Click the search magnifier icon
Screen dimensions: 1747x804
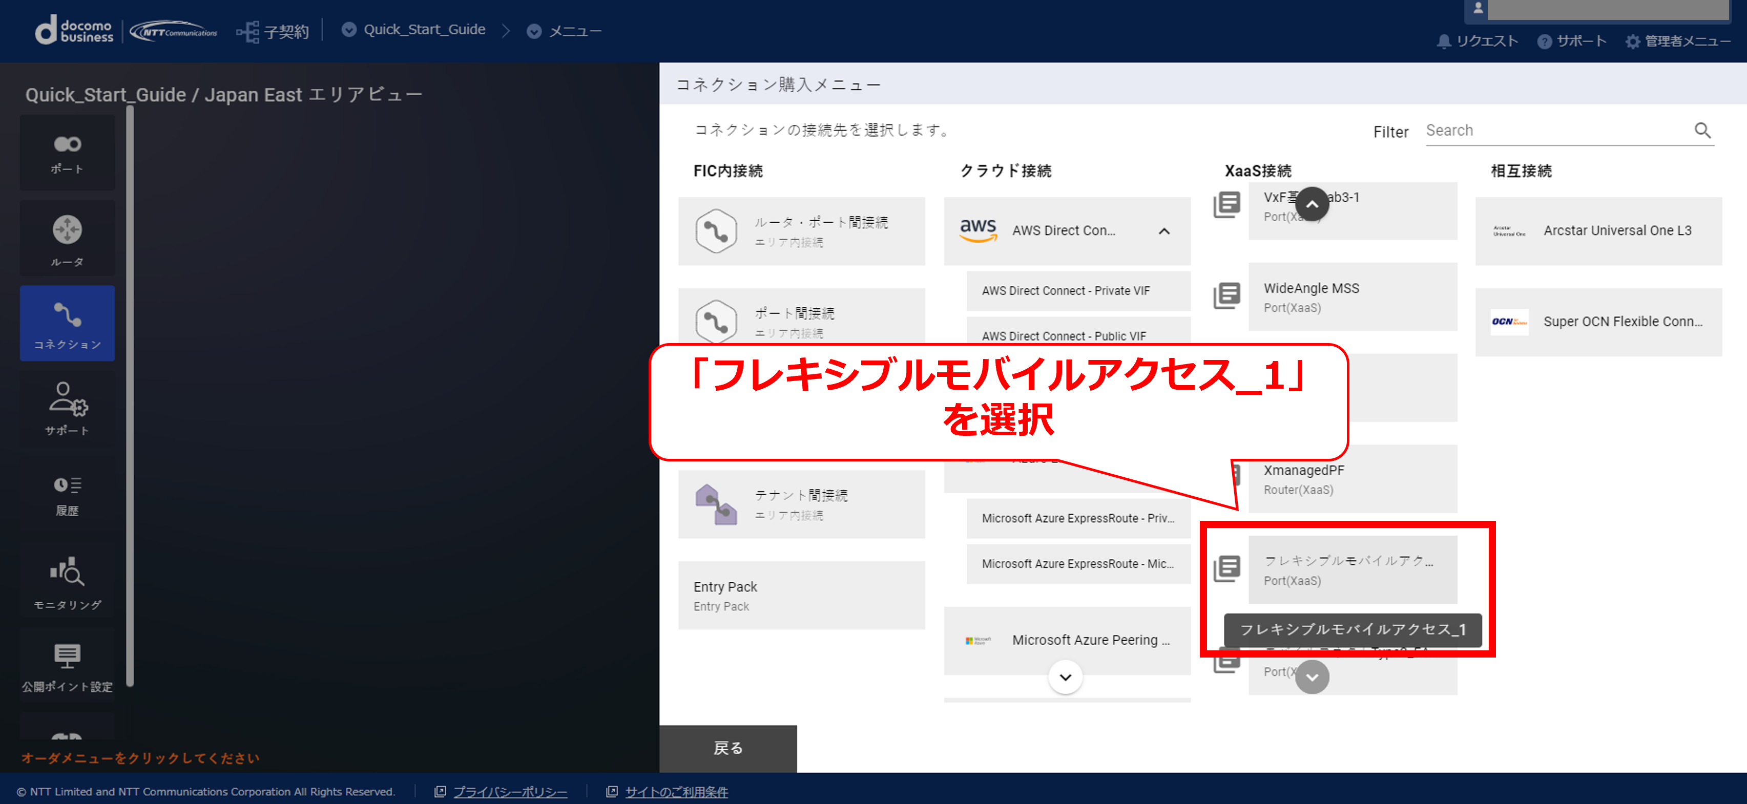click(1702, 130)
